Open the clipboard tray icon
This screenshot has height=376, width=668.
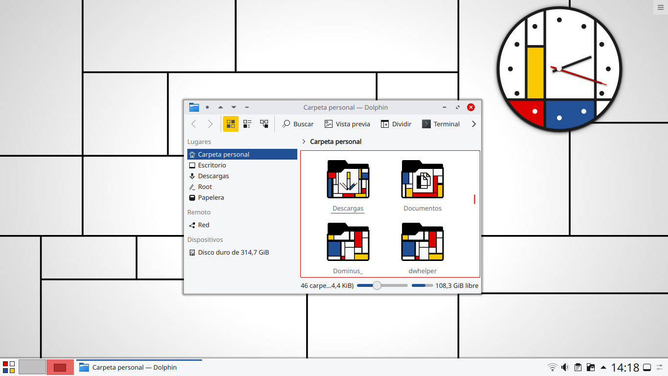(578, 367)
